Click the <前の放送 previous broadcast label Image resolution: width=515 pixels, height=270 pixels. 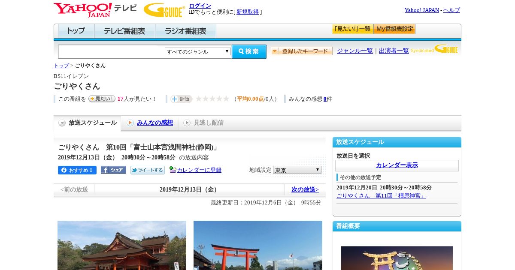[x=74, y=189]
